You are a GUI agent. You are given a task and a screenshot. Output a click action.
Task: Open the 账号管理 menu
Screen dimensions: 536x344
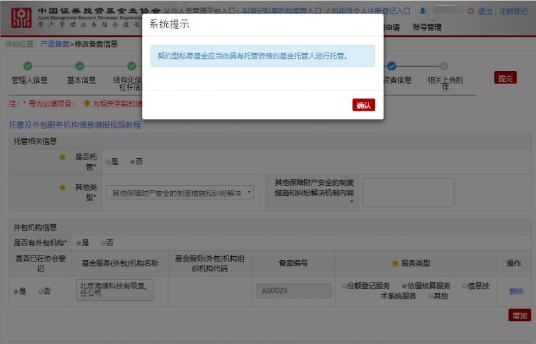tap(427, 27)
